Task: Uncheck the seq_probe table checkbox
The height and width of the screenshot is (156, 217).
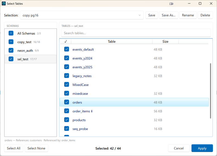Action: [x=66, y=129]
